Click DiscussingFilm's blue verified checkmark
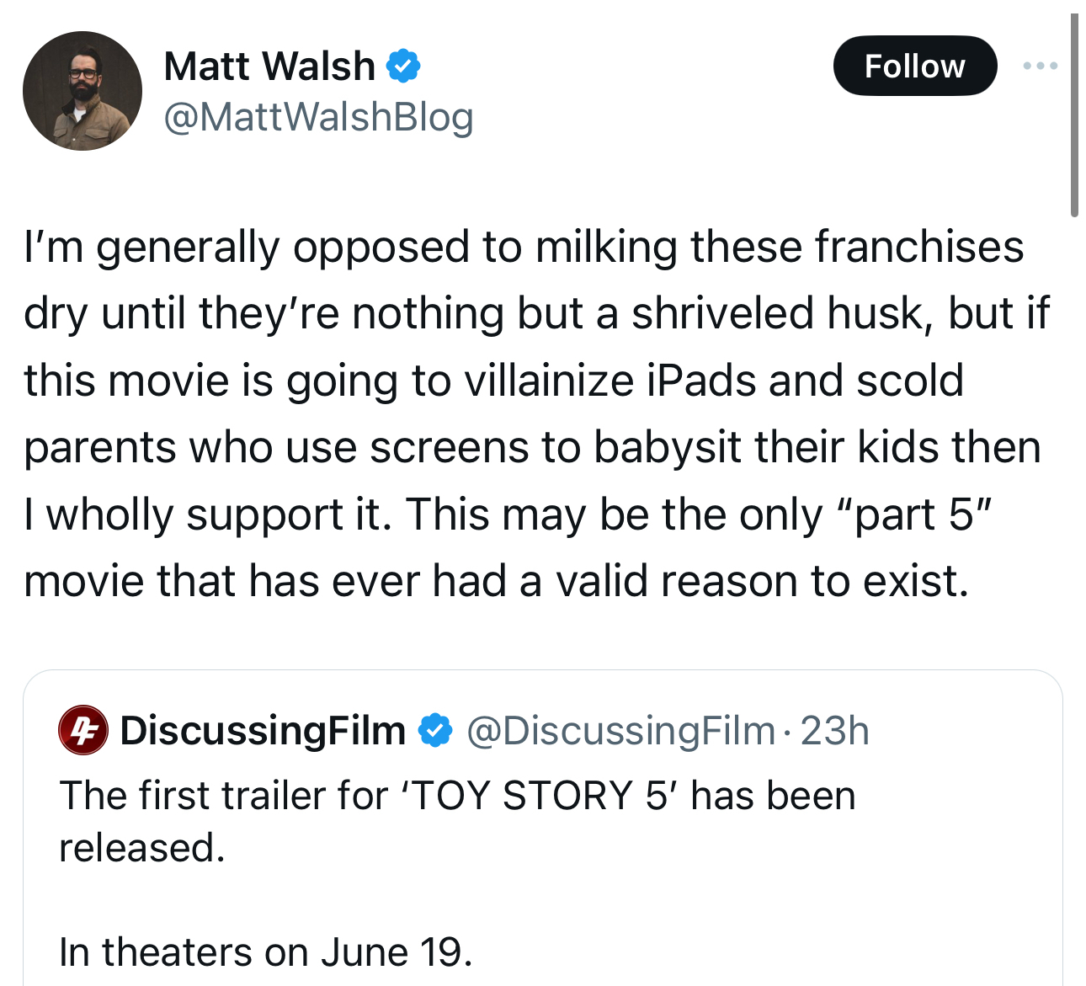Image resolution: width=1086 pixels, height=986 pixels. 435,730
